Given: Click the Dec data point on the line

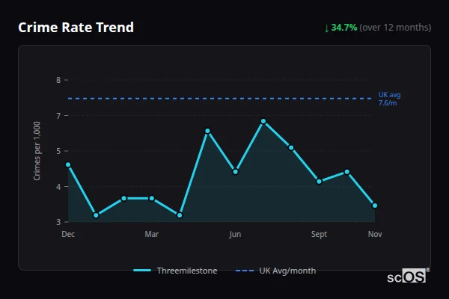Looking at the screenshot, I should point(68,164).
